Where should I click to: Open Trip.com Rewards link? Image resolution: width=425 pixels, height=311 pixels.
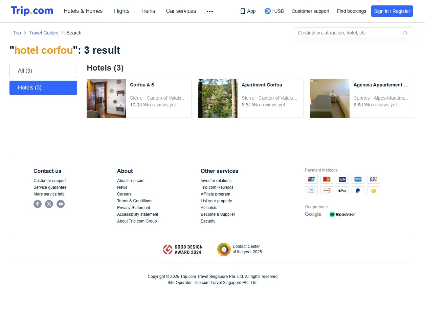[217, 187]
